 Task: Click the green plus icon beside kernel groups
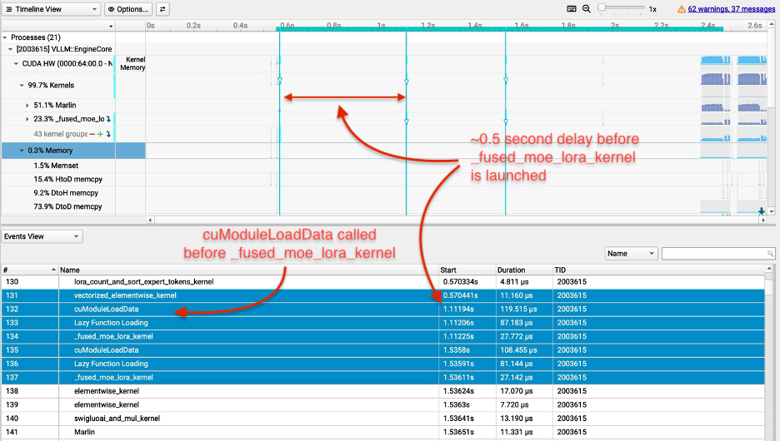click(x=101, y=134)
